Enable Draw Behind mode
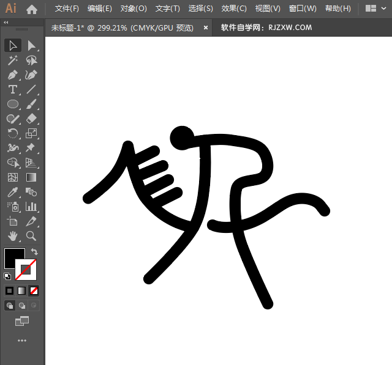The image size is (392, 365). pyautogui.click(x=22, y=305)
